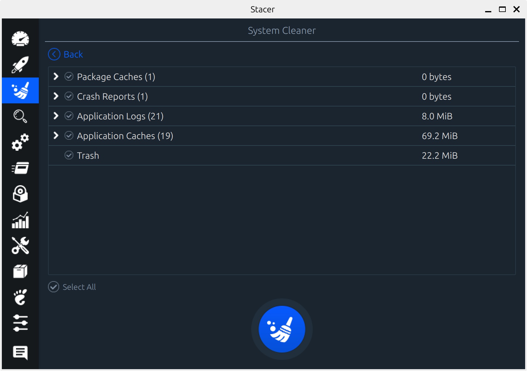Select the Trash row label
This screenshot has width=527, height=371.
(x=88, y=155)
